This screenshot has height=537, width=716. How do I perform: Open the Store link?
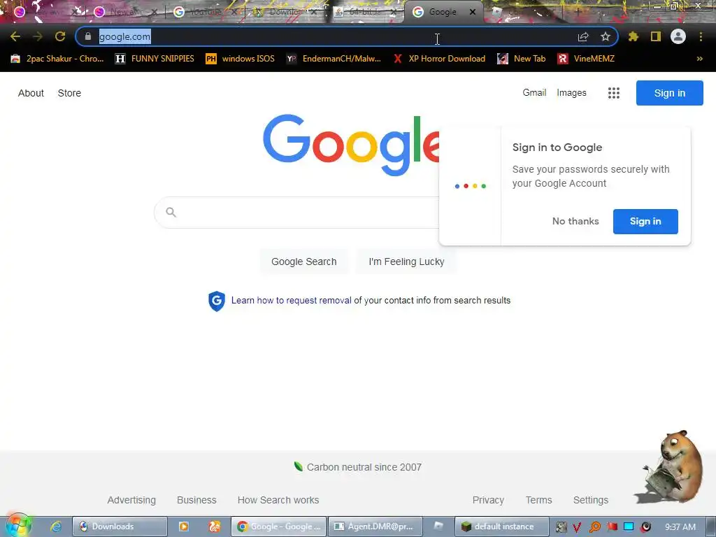point(69,93)
